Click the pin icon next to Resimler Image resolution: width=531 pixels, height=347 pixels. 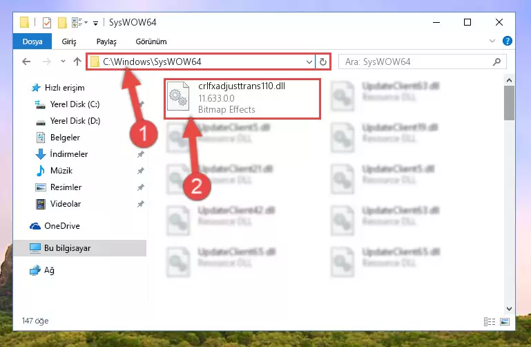click(x=141, y=188)
